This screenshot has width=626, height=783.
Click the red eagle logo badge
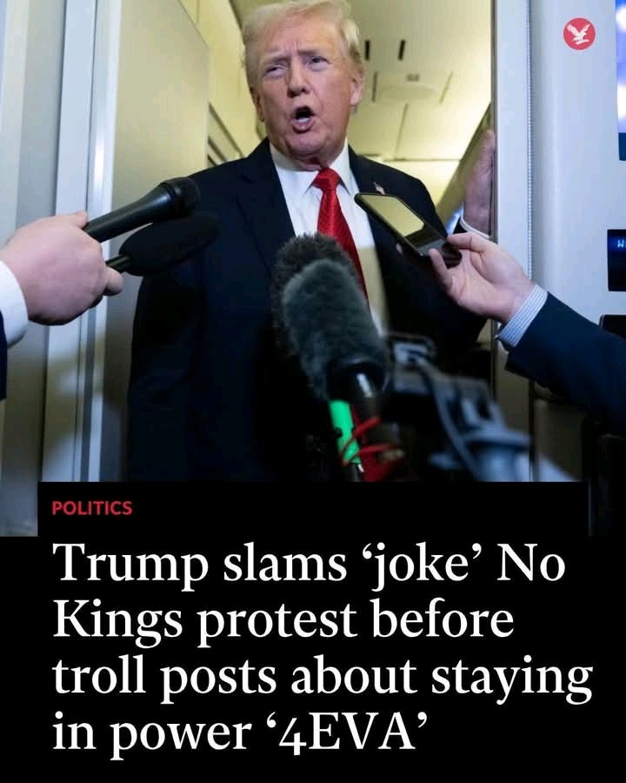click(x=579, y=33)
